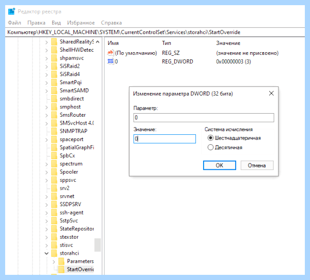Open the Правка menu

pyautogui.click(x=36, y=23)
